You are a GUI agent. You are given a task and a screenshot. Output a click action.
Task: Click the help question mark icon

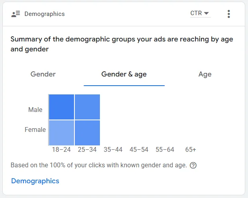pyautogui.click(x=193, y=165)
